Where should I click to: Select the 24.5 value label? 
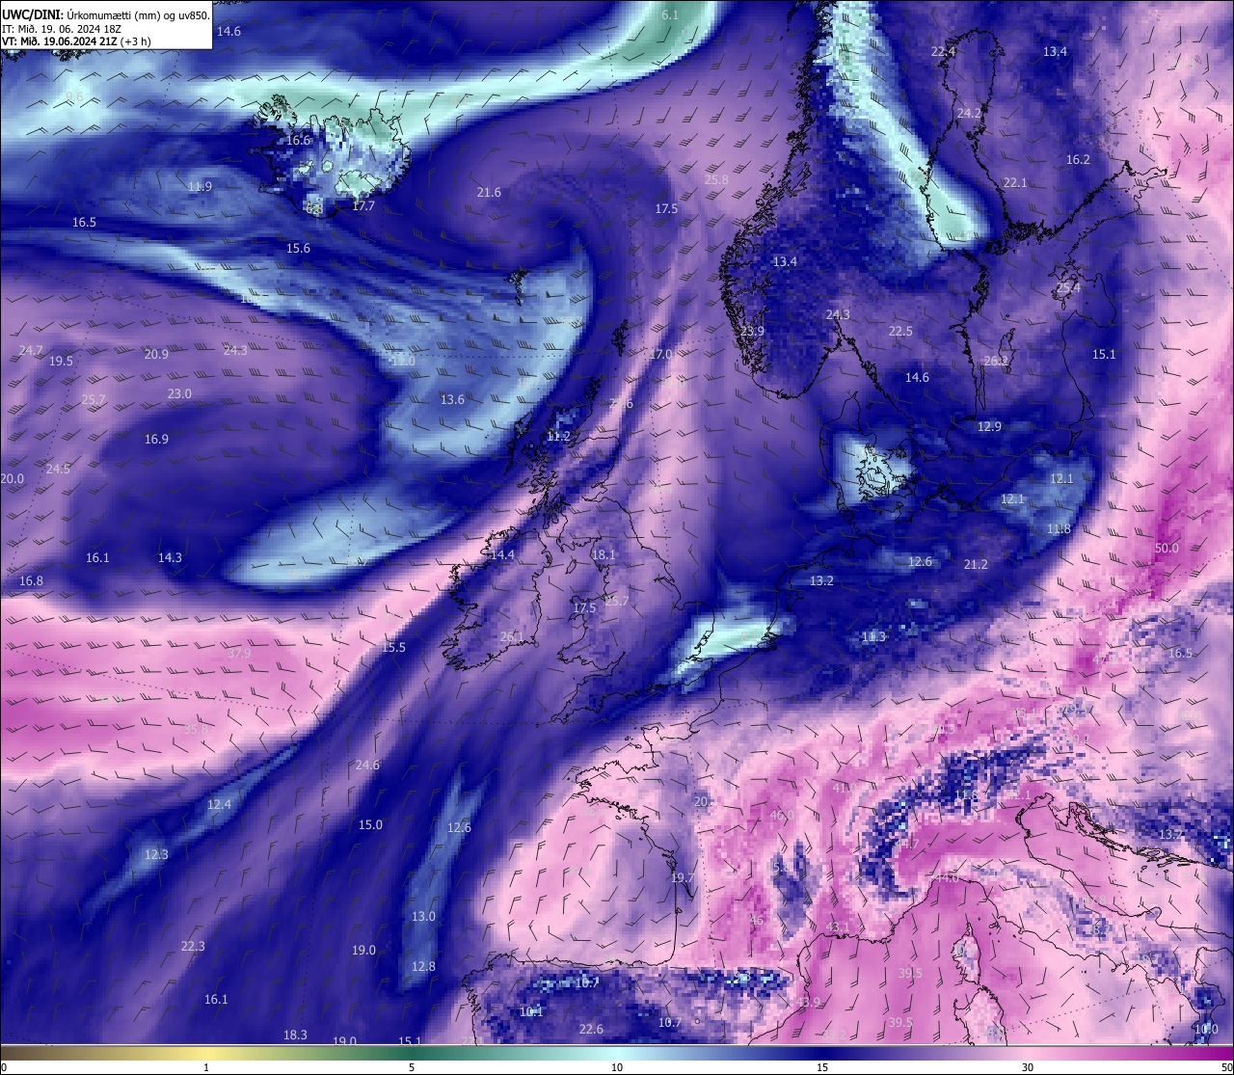pos(58,470)
